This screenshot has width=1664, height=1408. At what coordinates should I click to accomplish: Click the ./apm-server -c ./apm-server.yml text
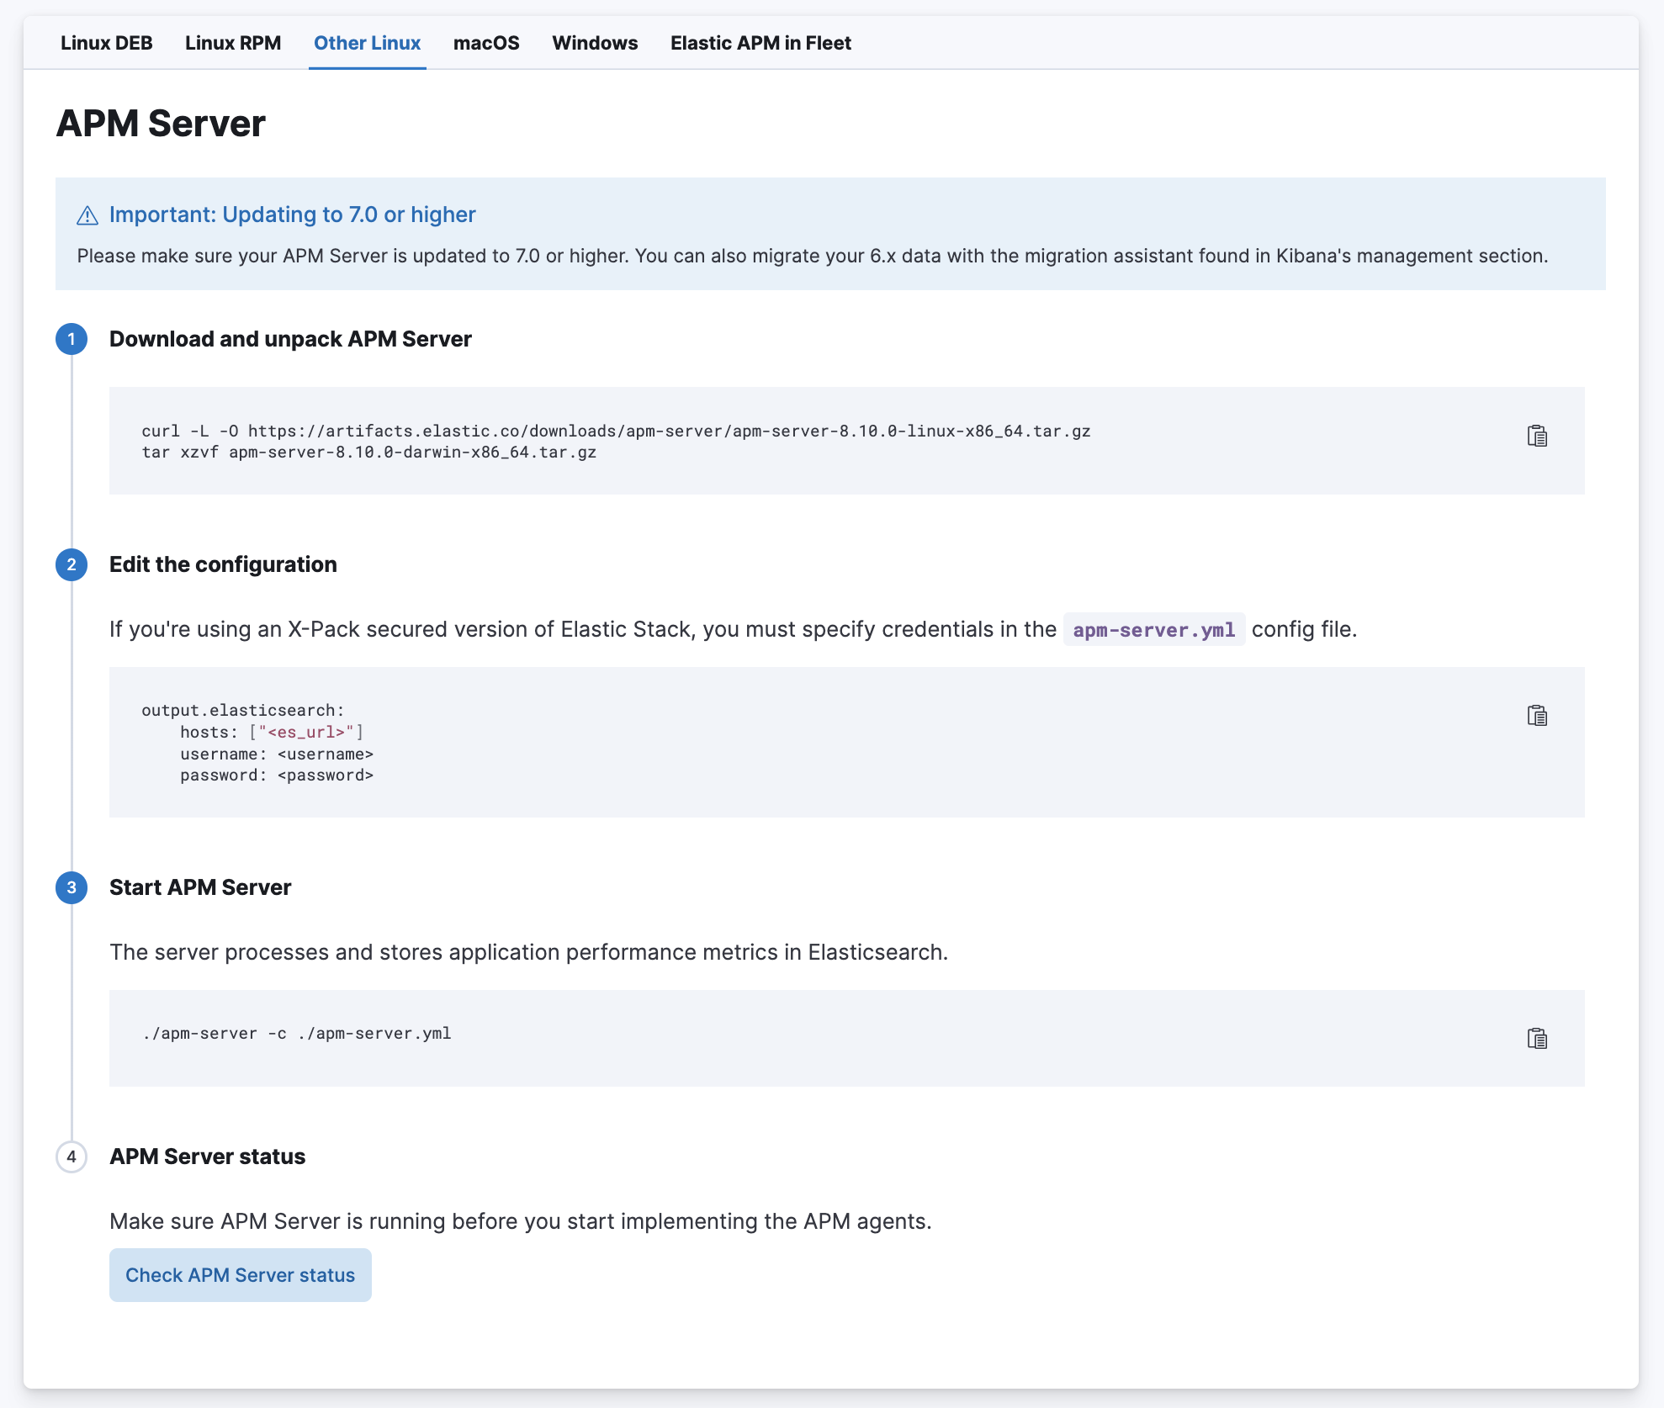click(297, 1033)
